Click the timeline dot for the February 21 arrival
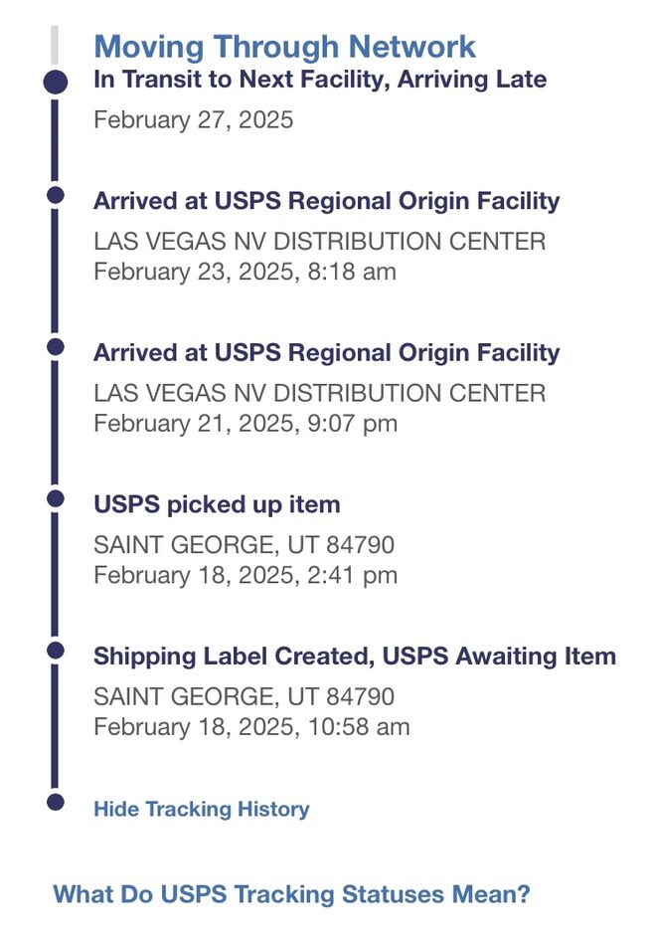The height and width of the screenshot is (945, 653). (x=56, y=346)
